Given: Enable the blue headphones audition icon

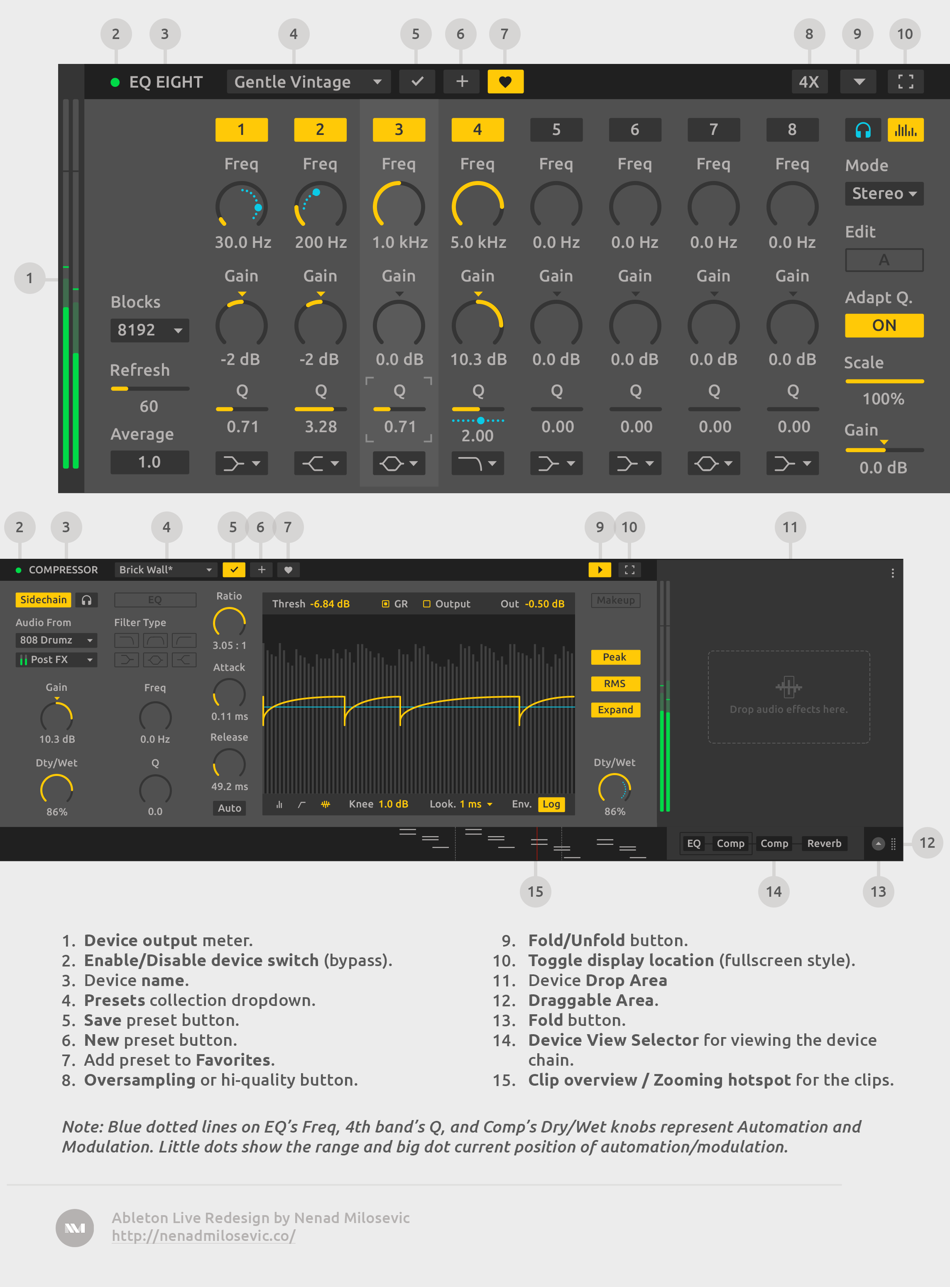Looking at the screenshot, I should [862, 130].
